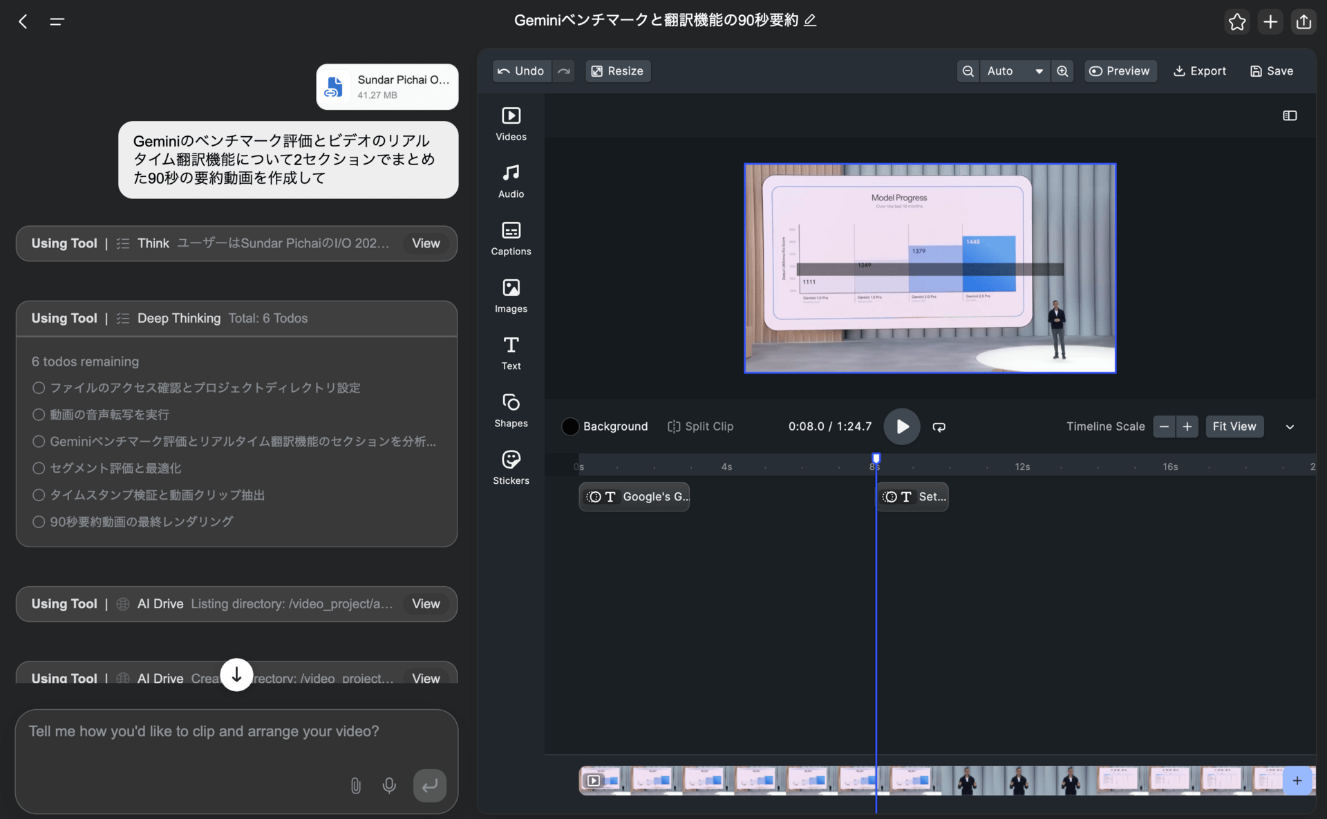Share project using upload arrow icon
Screen dimensions: 1327x819
point(1304,22)
